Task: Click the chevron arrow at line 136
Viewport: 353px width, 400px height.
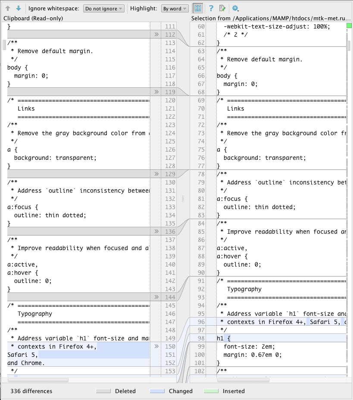Action: [x=156, y=232]
